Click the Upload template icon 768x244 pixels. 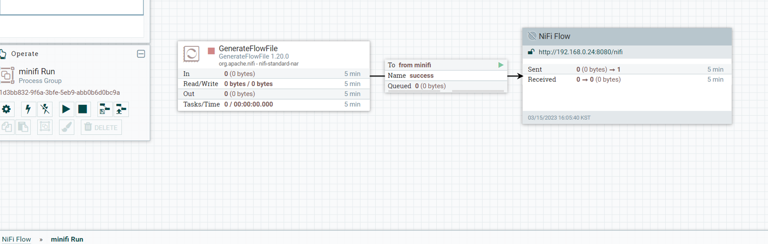point(121,109)
